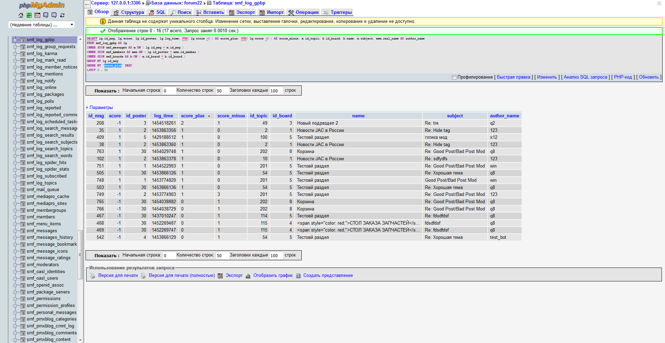The image size is (665, 343).
Task: Expand the smf_log_gpbp tree node
Action: click(x=15, y=40)
